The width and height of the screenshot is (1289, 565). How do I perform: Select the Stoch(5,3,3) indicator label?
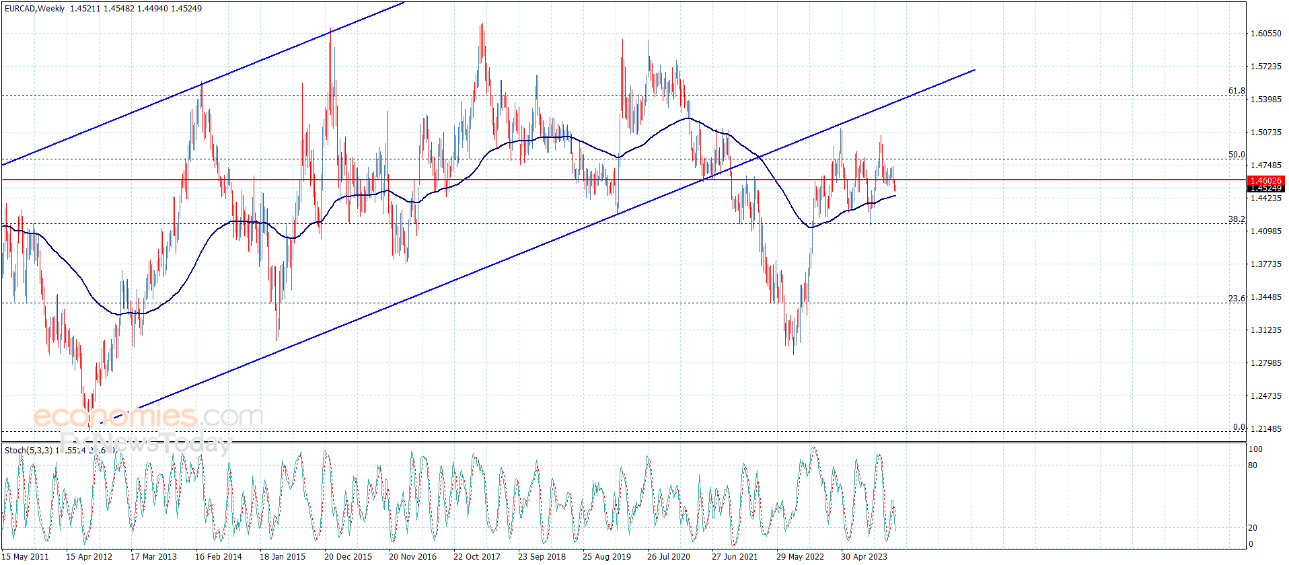pos(28,450)
